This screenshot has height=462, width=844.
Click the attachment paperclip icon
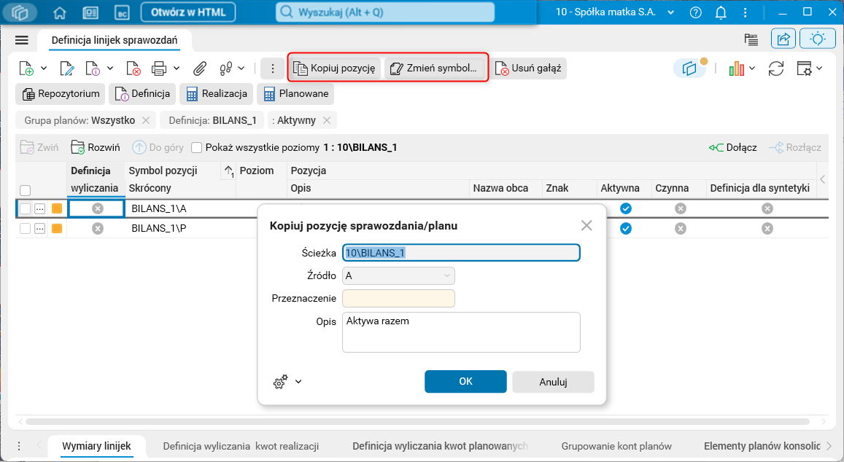tap(199, 68)
